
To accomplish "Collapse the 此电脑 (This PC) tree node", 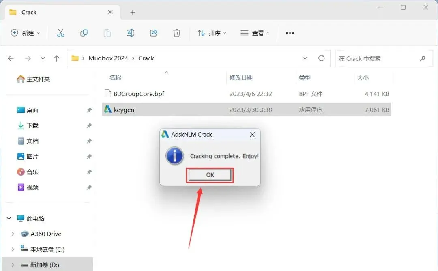I will point(9,219).
